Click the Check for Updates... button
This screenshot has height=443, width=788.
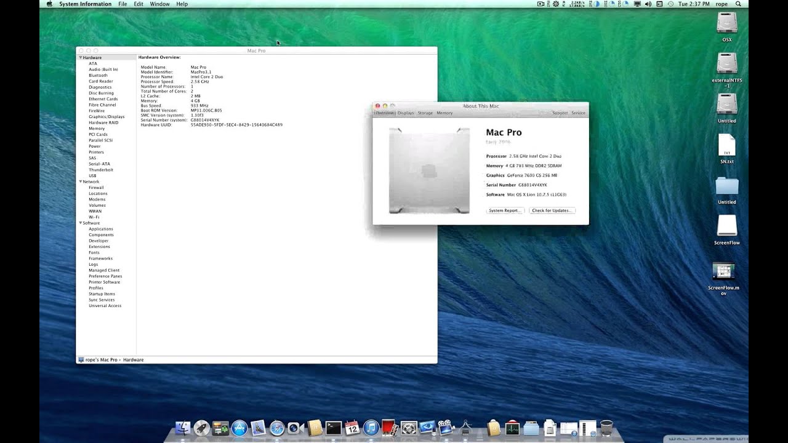point(552,210)
